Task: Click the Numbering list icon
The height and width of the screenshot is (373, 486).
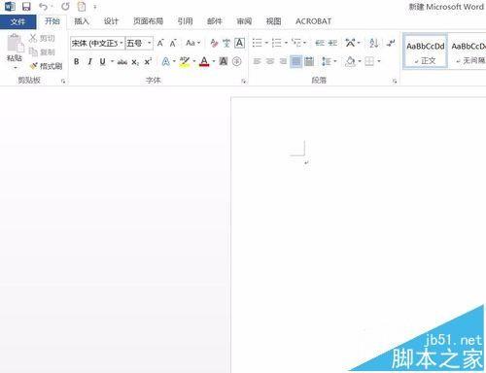Action: point(276,43)
